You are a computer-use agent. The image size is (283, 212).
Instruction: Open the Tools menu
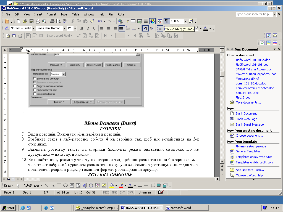tap(64, 14)
